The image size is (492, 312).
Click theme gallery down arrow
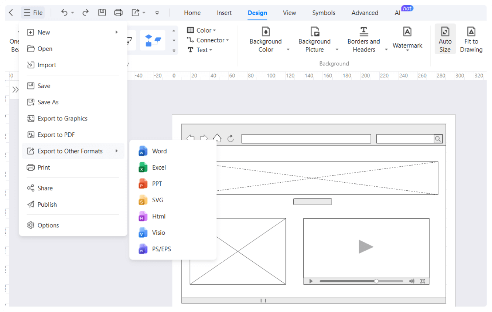click(174, 40)
